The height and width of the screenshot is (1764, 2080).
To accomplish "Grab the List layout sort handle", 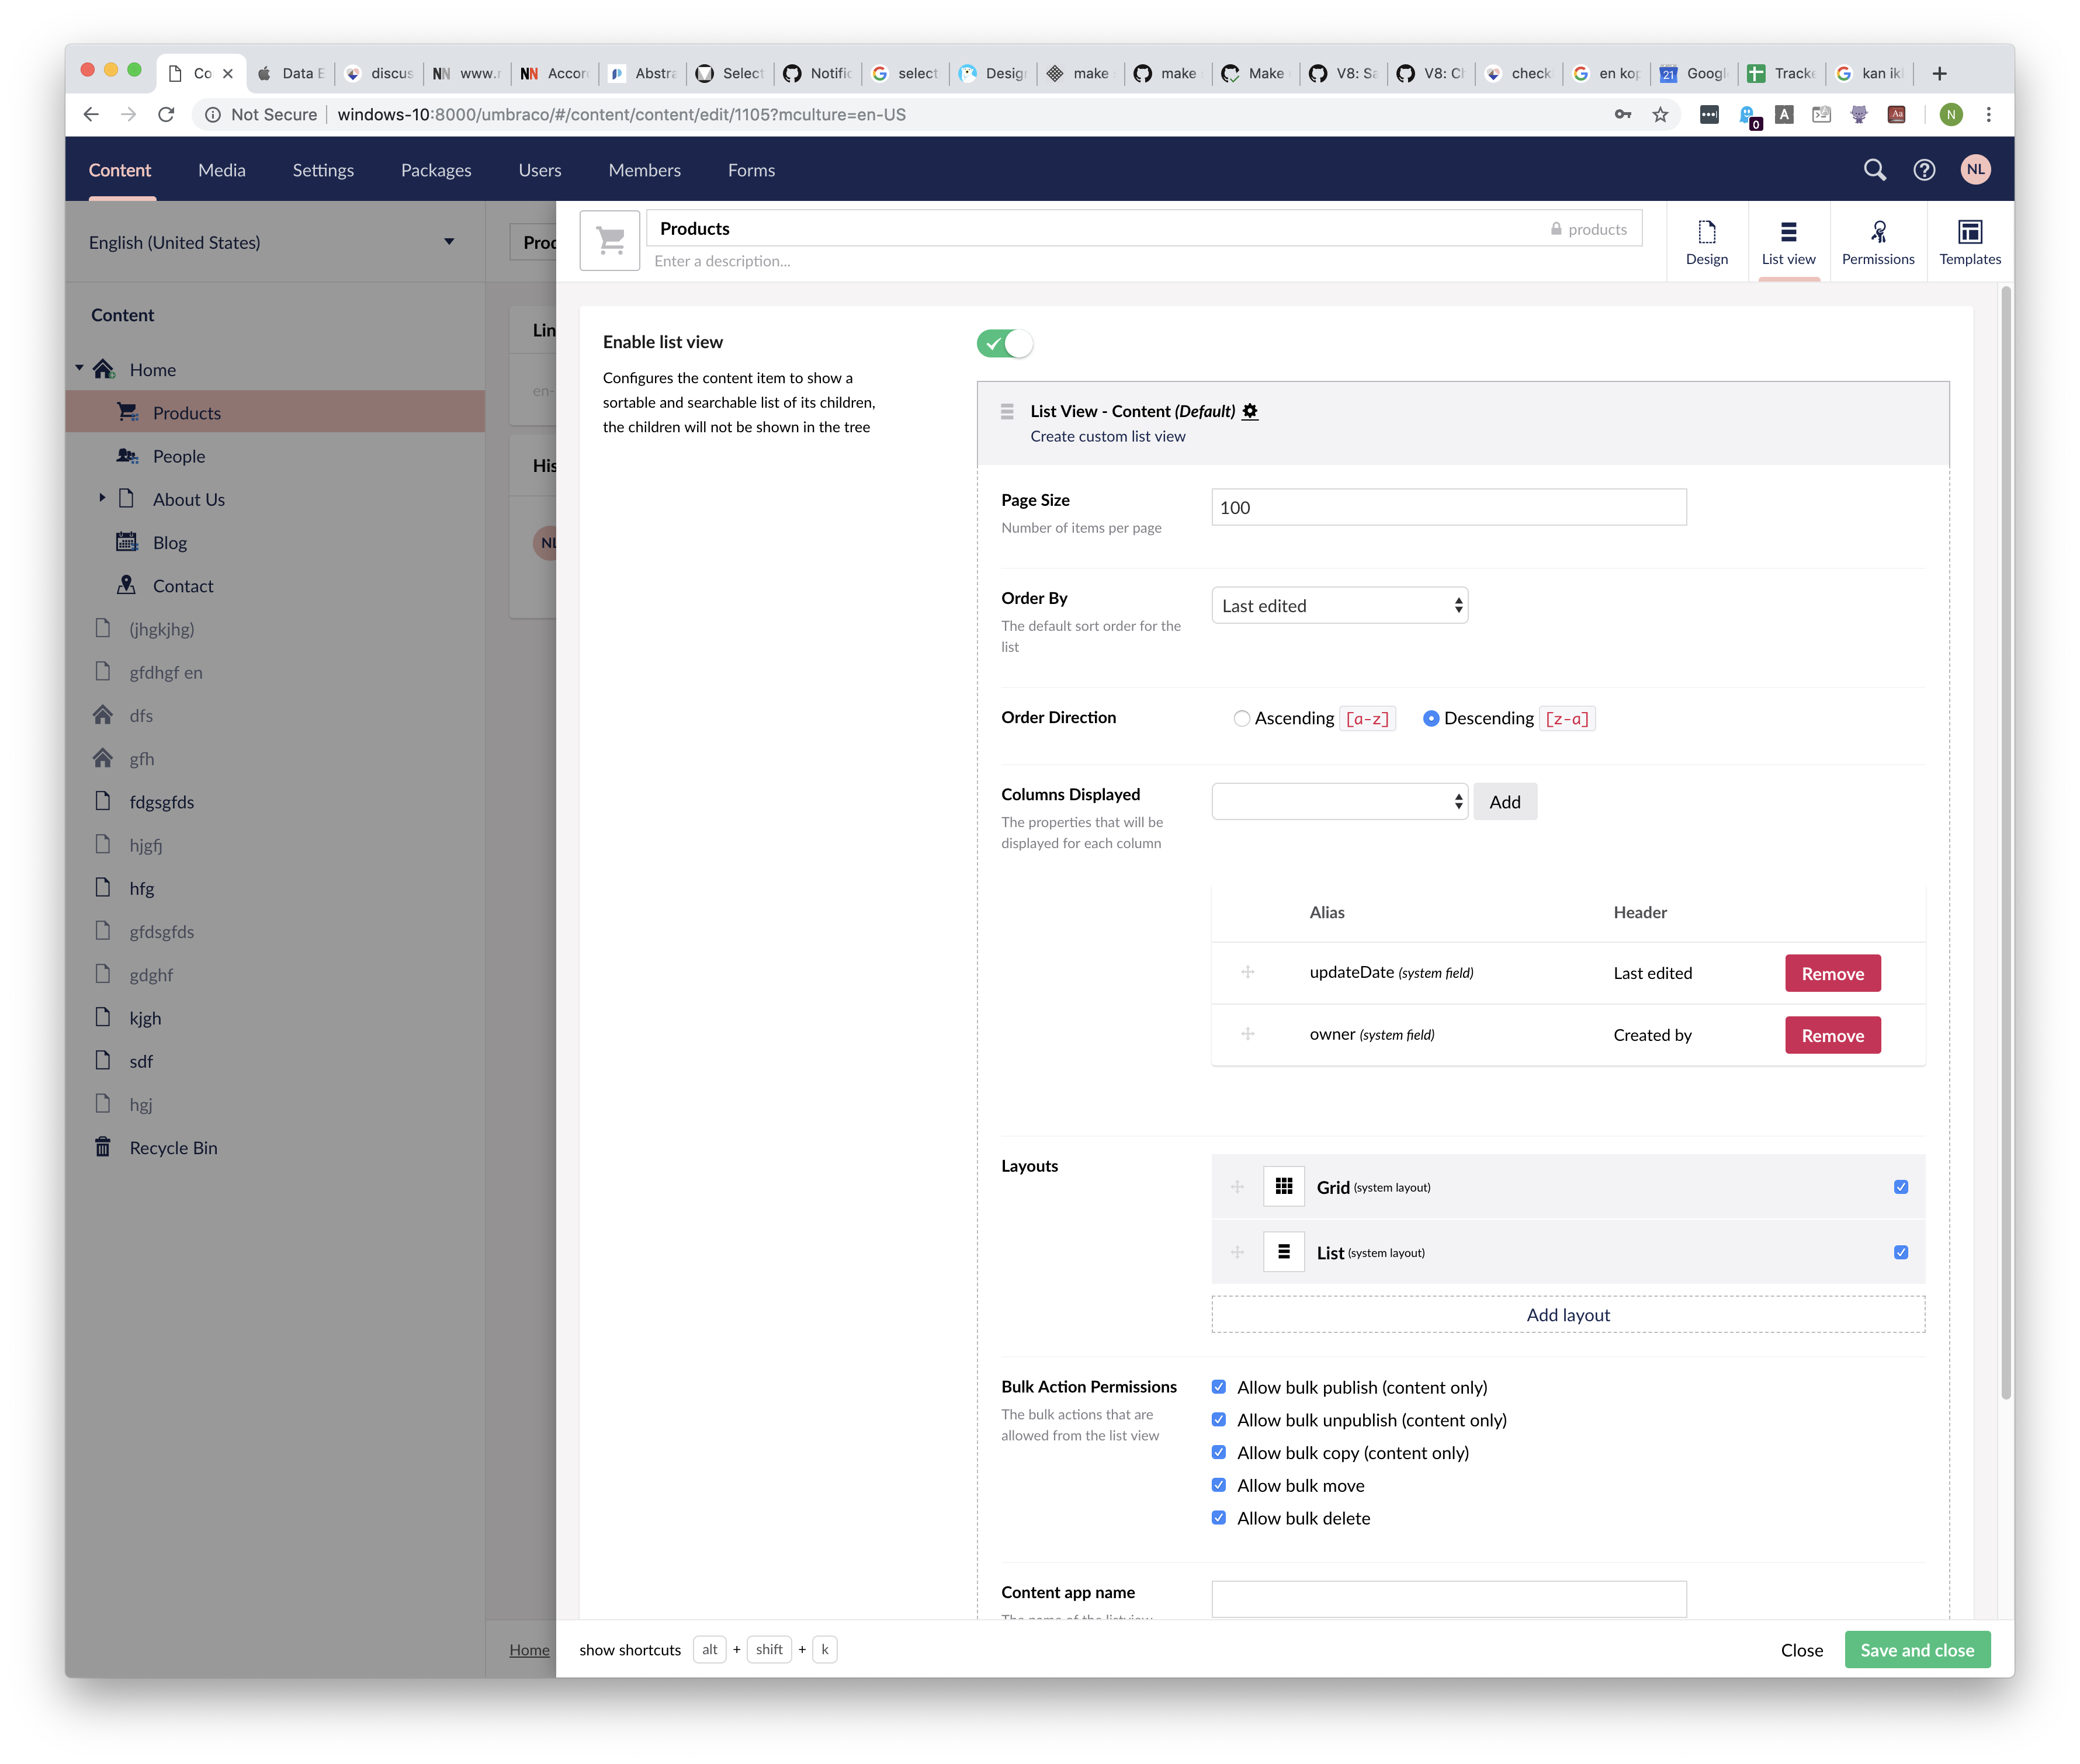I will [x=1237, y=1252].
